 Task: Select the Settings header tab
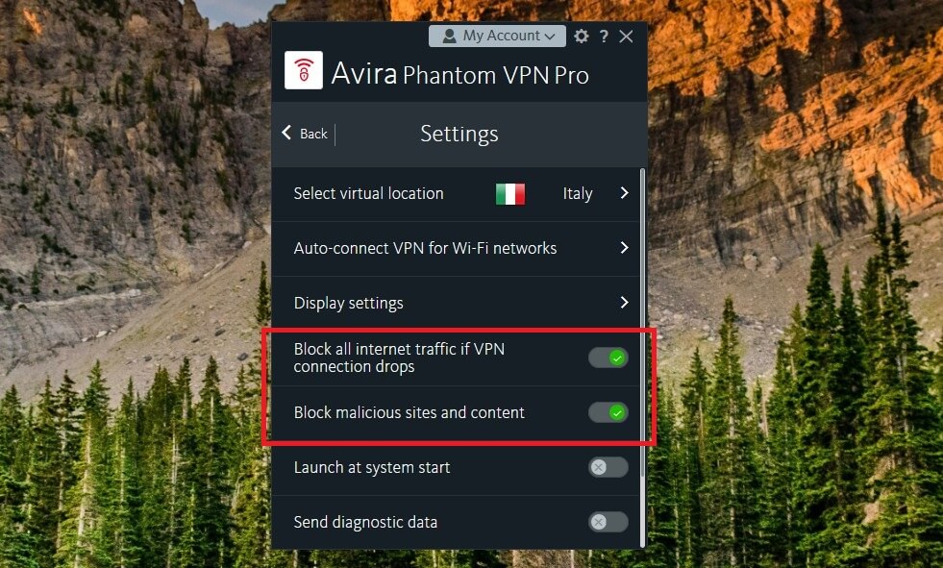tap(459, 134)
